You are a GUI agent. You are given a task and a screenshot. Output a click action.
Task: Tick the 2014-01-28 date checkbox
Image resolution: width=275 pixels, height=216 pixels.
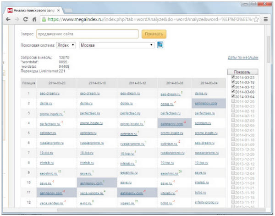pos(233,134)
